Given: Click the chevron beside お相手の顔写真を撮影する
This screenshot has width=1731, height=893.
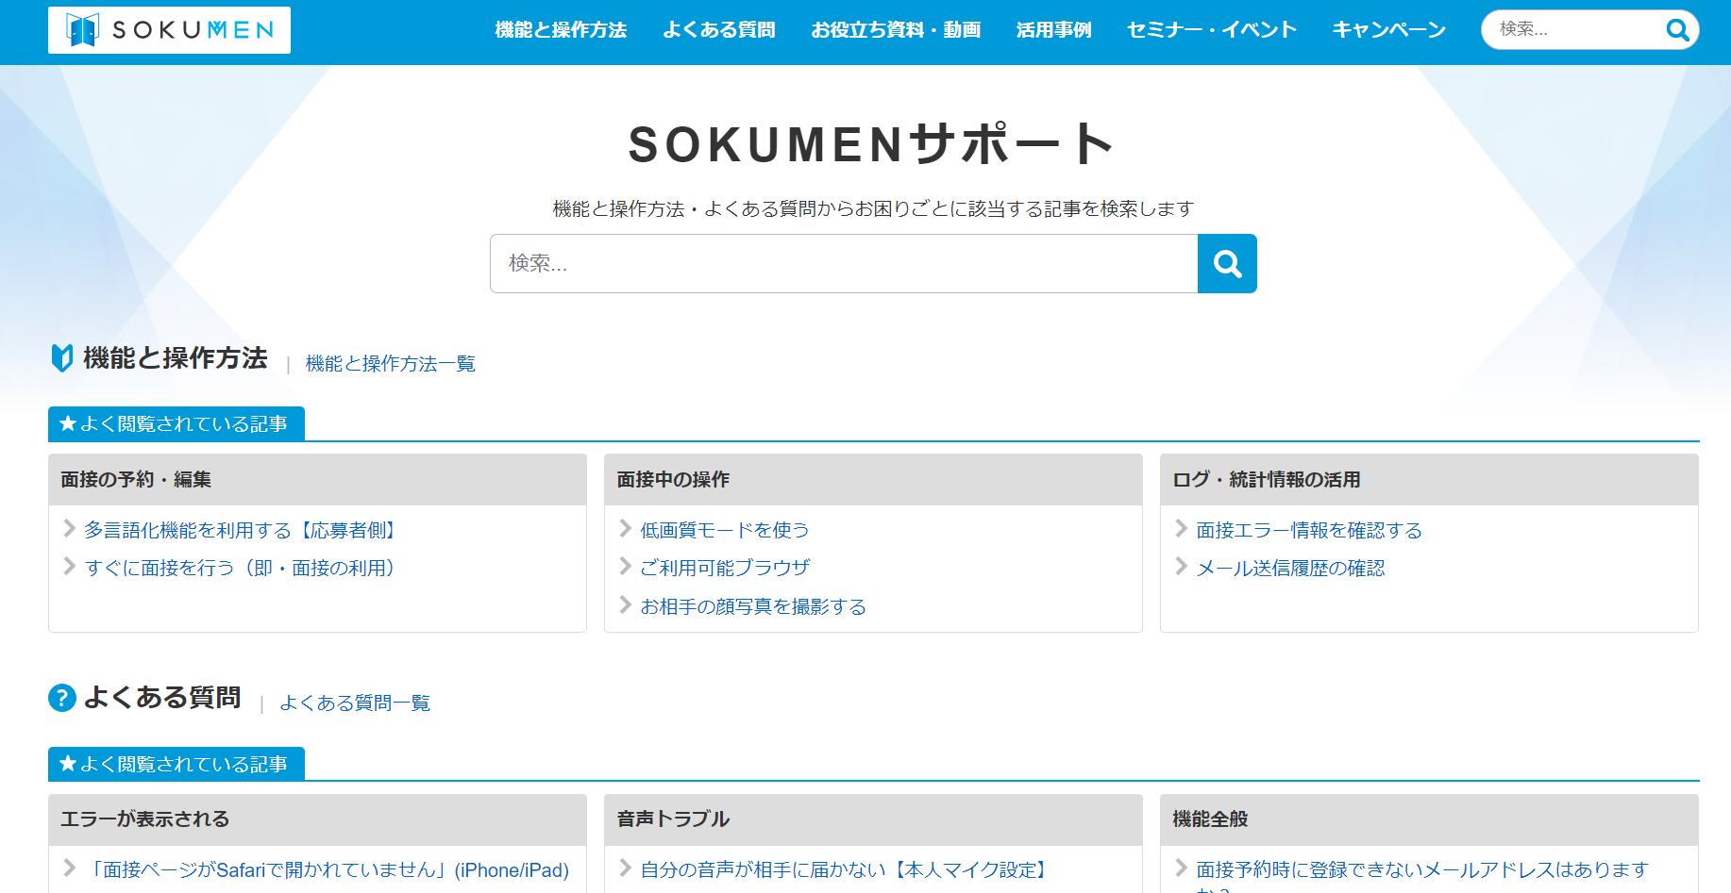Looking at the screenshot, I should 625,605.
